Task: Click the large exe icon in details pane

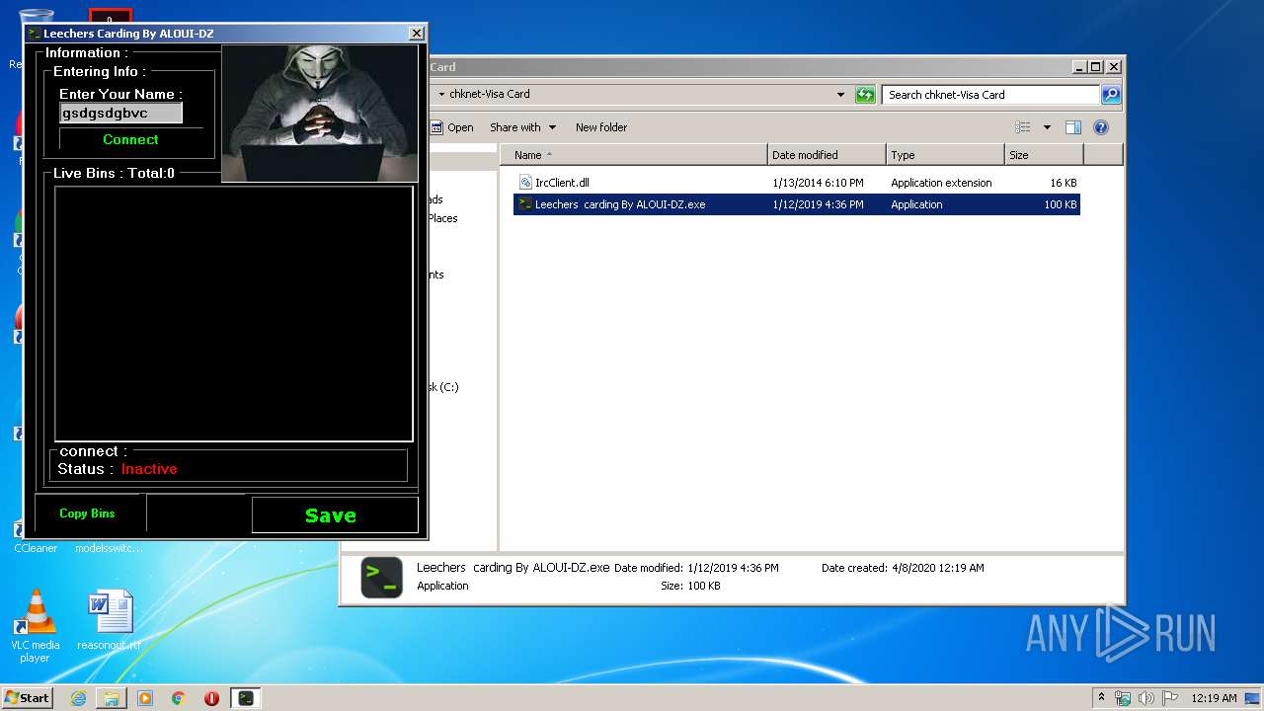Action: 381,578
